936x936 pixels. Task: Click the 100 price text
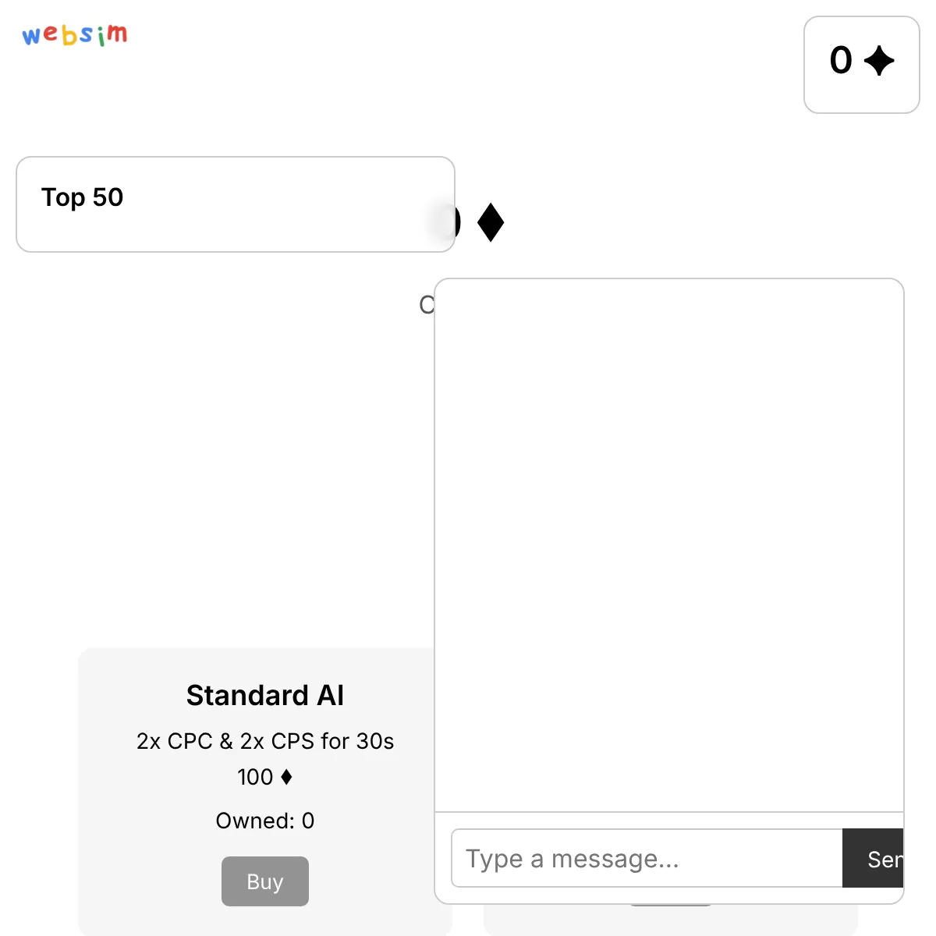coord(255,777)
